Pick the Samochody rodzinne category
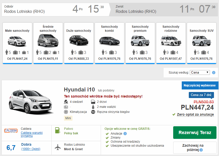This screenshot has height=156, width=219. 171,43
